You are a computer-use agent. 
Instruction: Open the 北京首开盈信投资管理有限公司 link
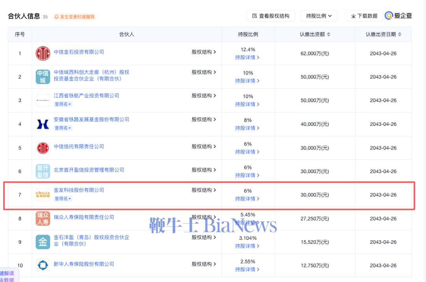coord(89,170)
